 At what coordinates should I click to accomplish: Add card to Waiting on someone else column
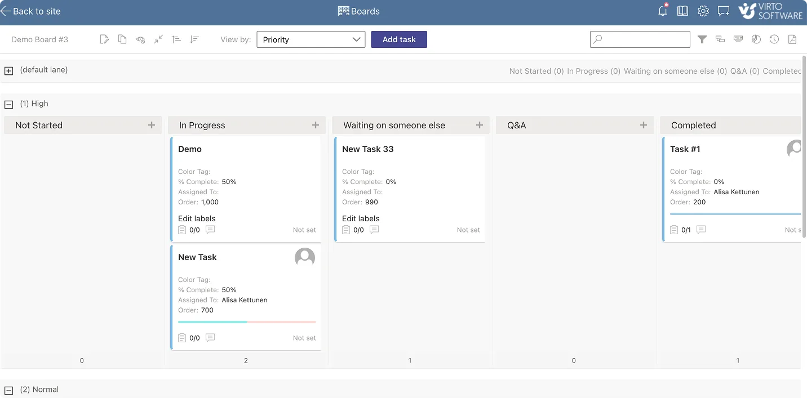[480, 125]
